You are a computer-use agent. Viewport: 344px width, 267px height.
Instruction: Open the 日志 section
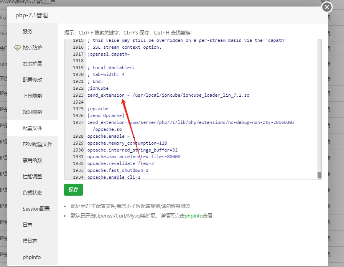[x=28, y=225]
